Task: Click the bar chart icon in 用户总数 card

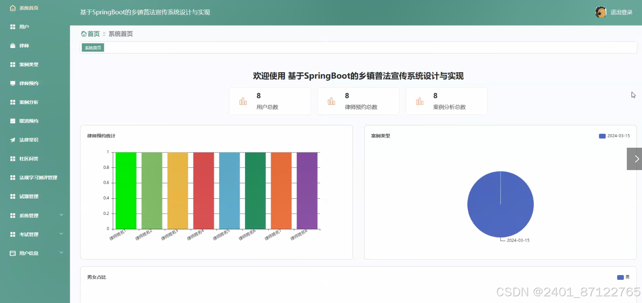Action: click(243, 101)
